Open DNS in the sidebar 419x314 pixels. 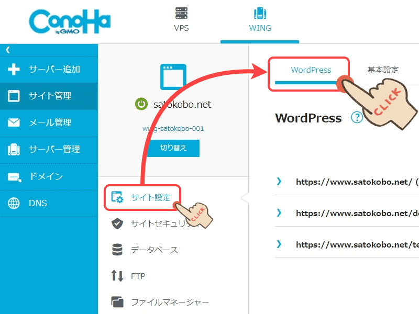pyautogui.click(x=38, y=203)
